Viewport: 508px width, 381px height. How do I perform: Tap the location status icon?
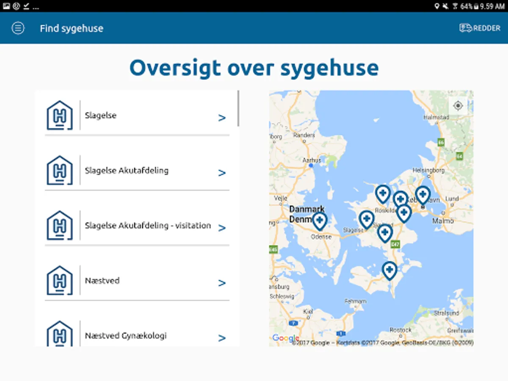click(437, 6)
